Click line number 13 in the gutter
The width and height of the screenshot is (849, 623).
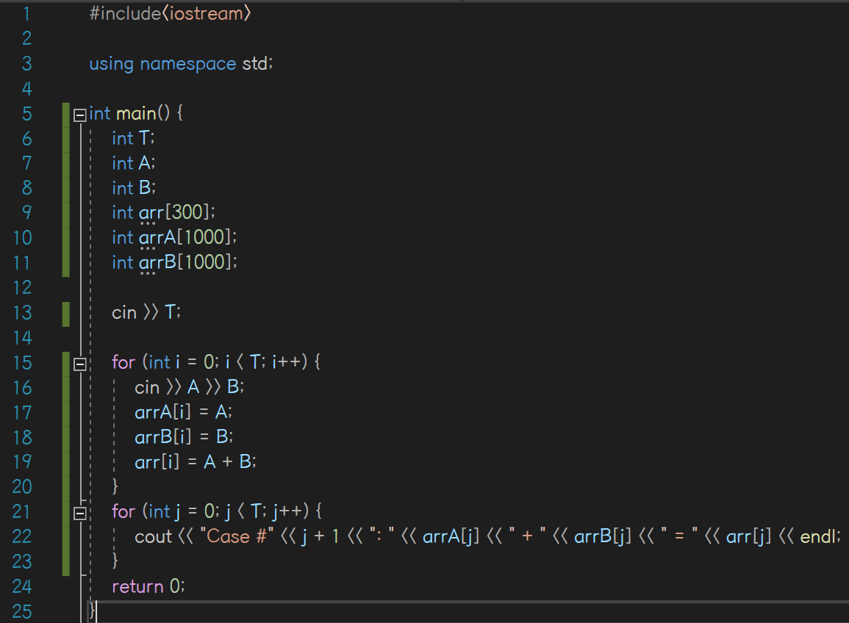pos(23,312)
